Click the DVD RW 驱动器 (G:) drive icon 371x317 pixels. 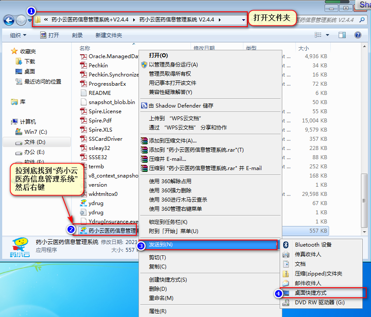tap(286, 303)
